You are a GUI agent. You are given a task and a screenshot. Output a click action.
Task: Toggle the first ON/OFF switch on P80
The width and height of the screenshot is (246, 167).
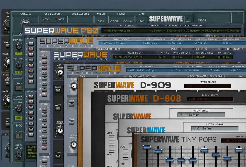[x=31, y=43]
